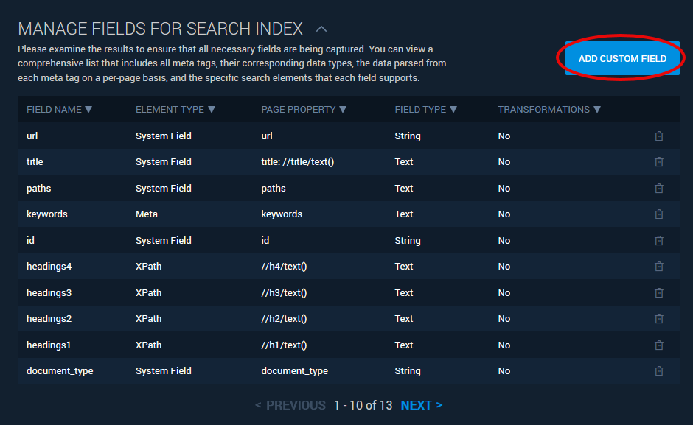The height and width of the screenshot is (425, 693).
Task: Trash the headings1 XPath field
Action: click(x=658, y=345)
